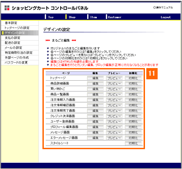Image resolution: width=182 pixels, height=169 pixels.
Task: Click プレビュー for 注文情報入力画面
Action: [114, 100]
